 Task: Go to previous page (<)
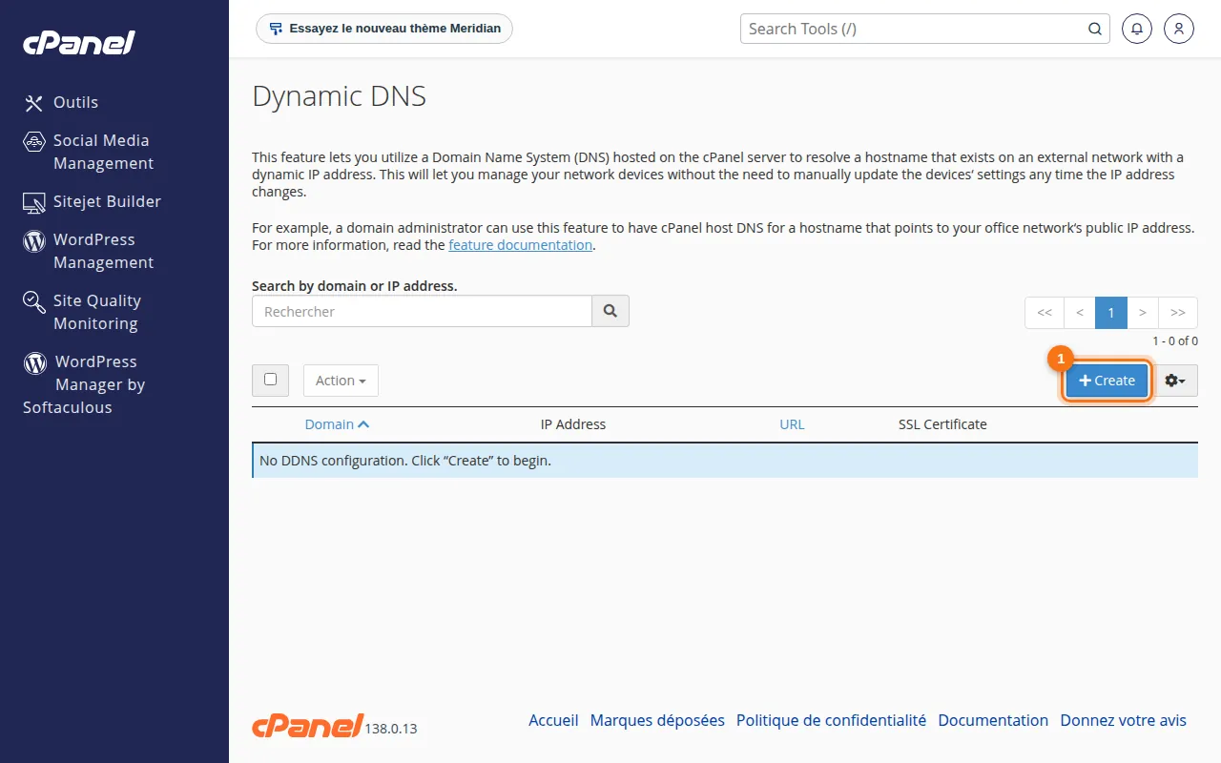(1080, 313)
